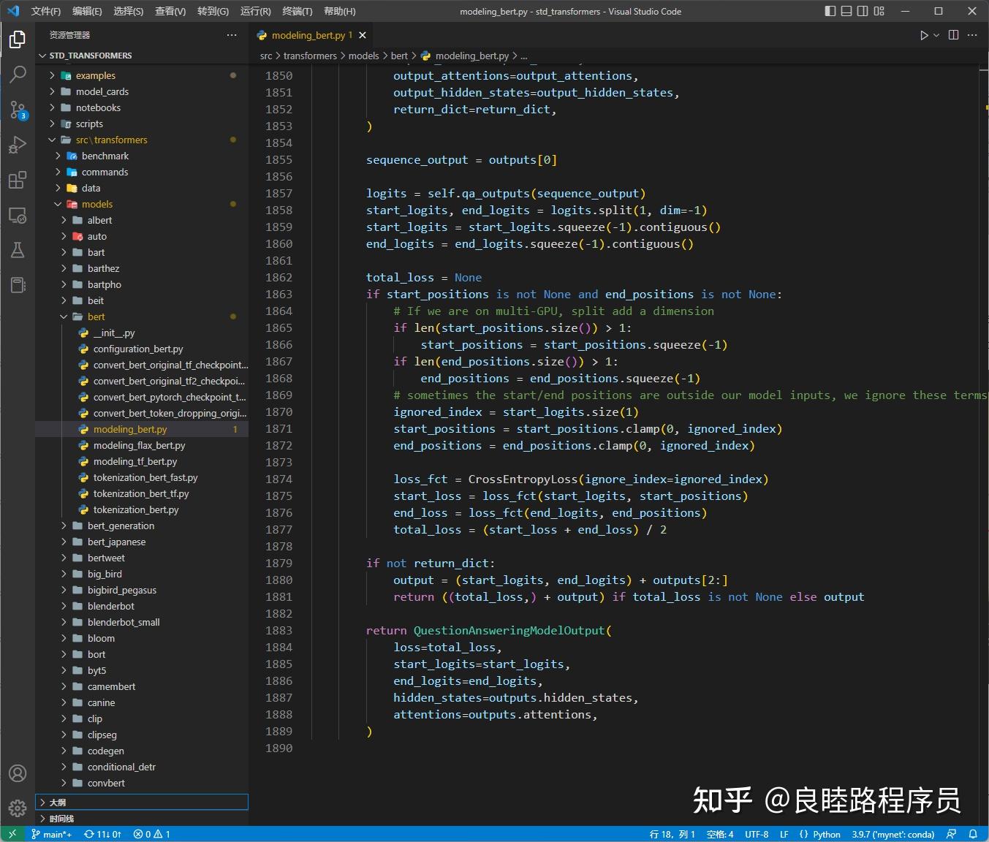Open Source Control view with 3 changes
Image resolution: width=989 pixels, height=842 pixels.
click(18, 110)
